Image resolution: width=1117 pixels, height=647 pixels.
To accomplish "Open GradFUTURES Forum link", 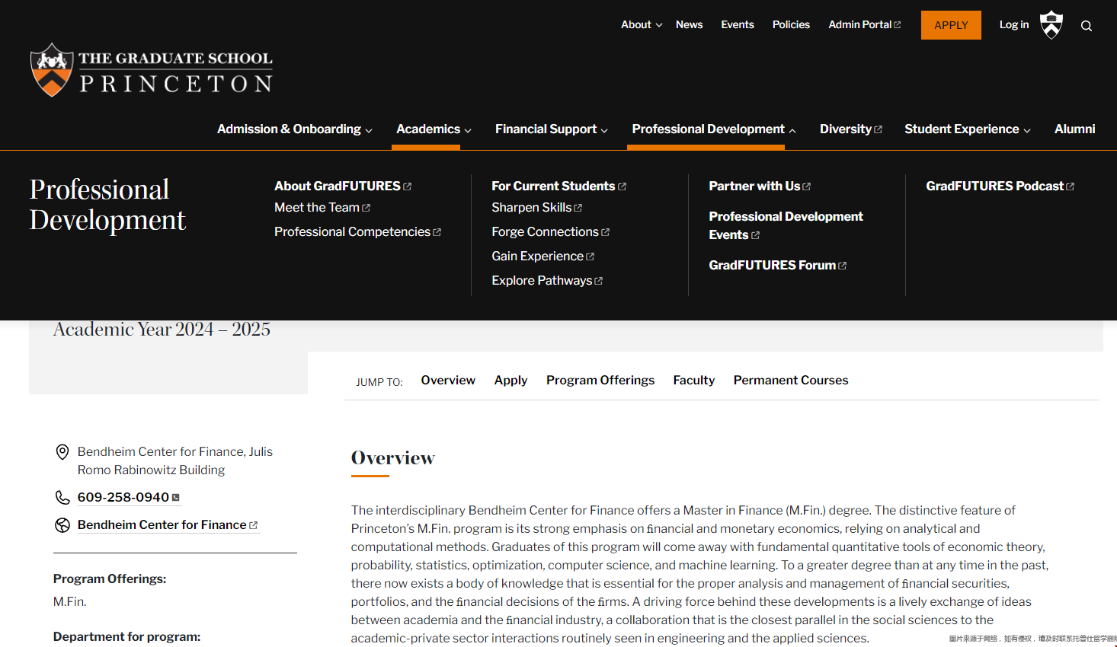I will 777,266.
